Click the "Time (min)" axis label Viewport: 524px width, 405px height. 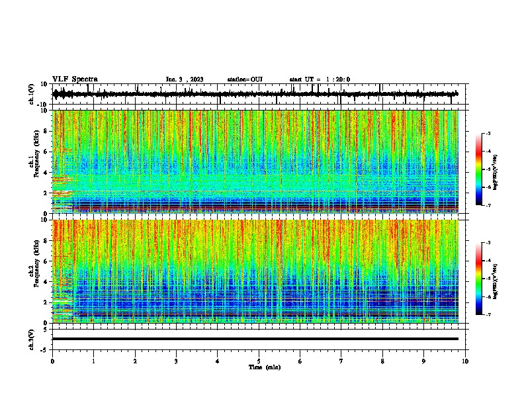[265, 367]
